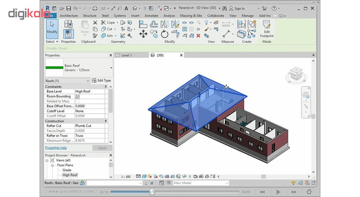360x197 pixels.
Task: Open the Manage ribbon tab
Action: 247,16
